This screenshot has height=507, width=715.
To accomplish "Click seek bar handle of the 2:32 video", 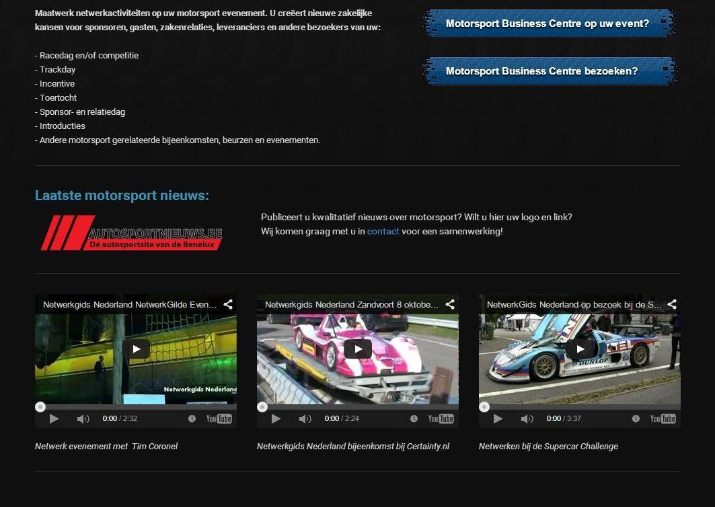I will click(x=40, y=407).
